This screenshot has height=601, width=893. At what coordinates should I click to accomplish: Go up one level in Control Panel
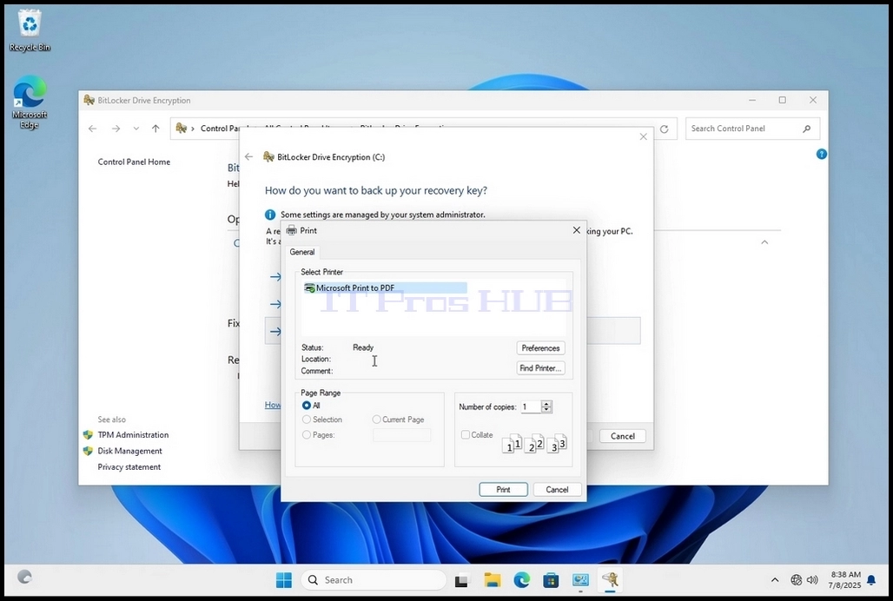point(155,129)
